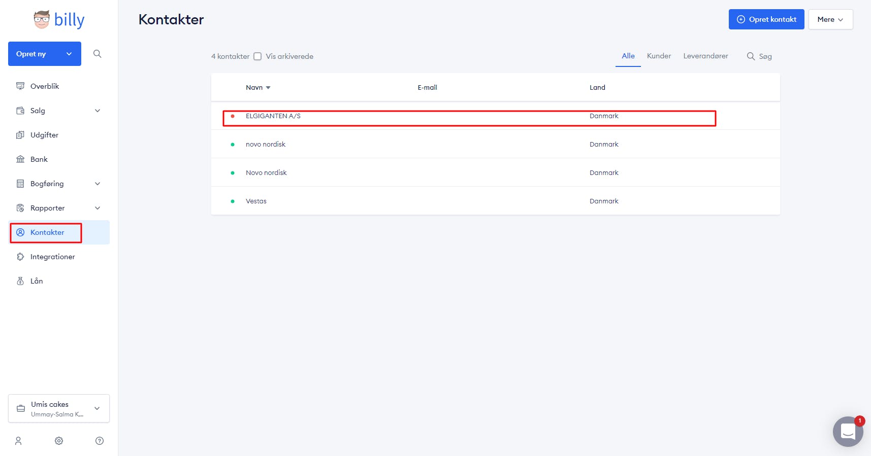The image size is (871, 456).
Task: Click the Bank building icon
Action: click(x=20, y=159)
